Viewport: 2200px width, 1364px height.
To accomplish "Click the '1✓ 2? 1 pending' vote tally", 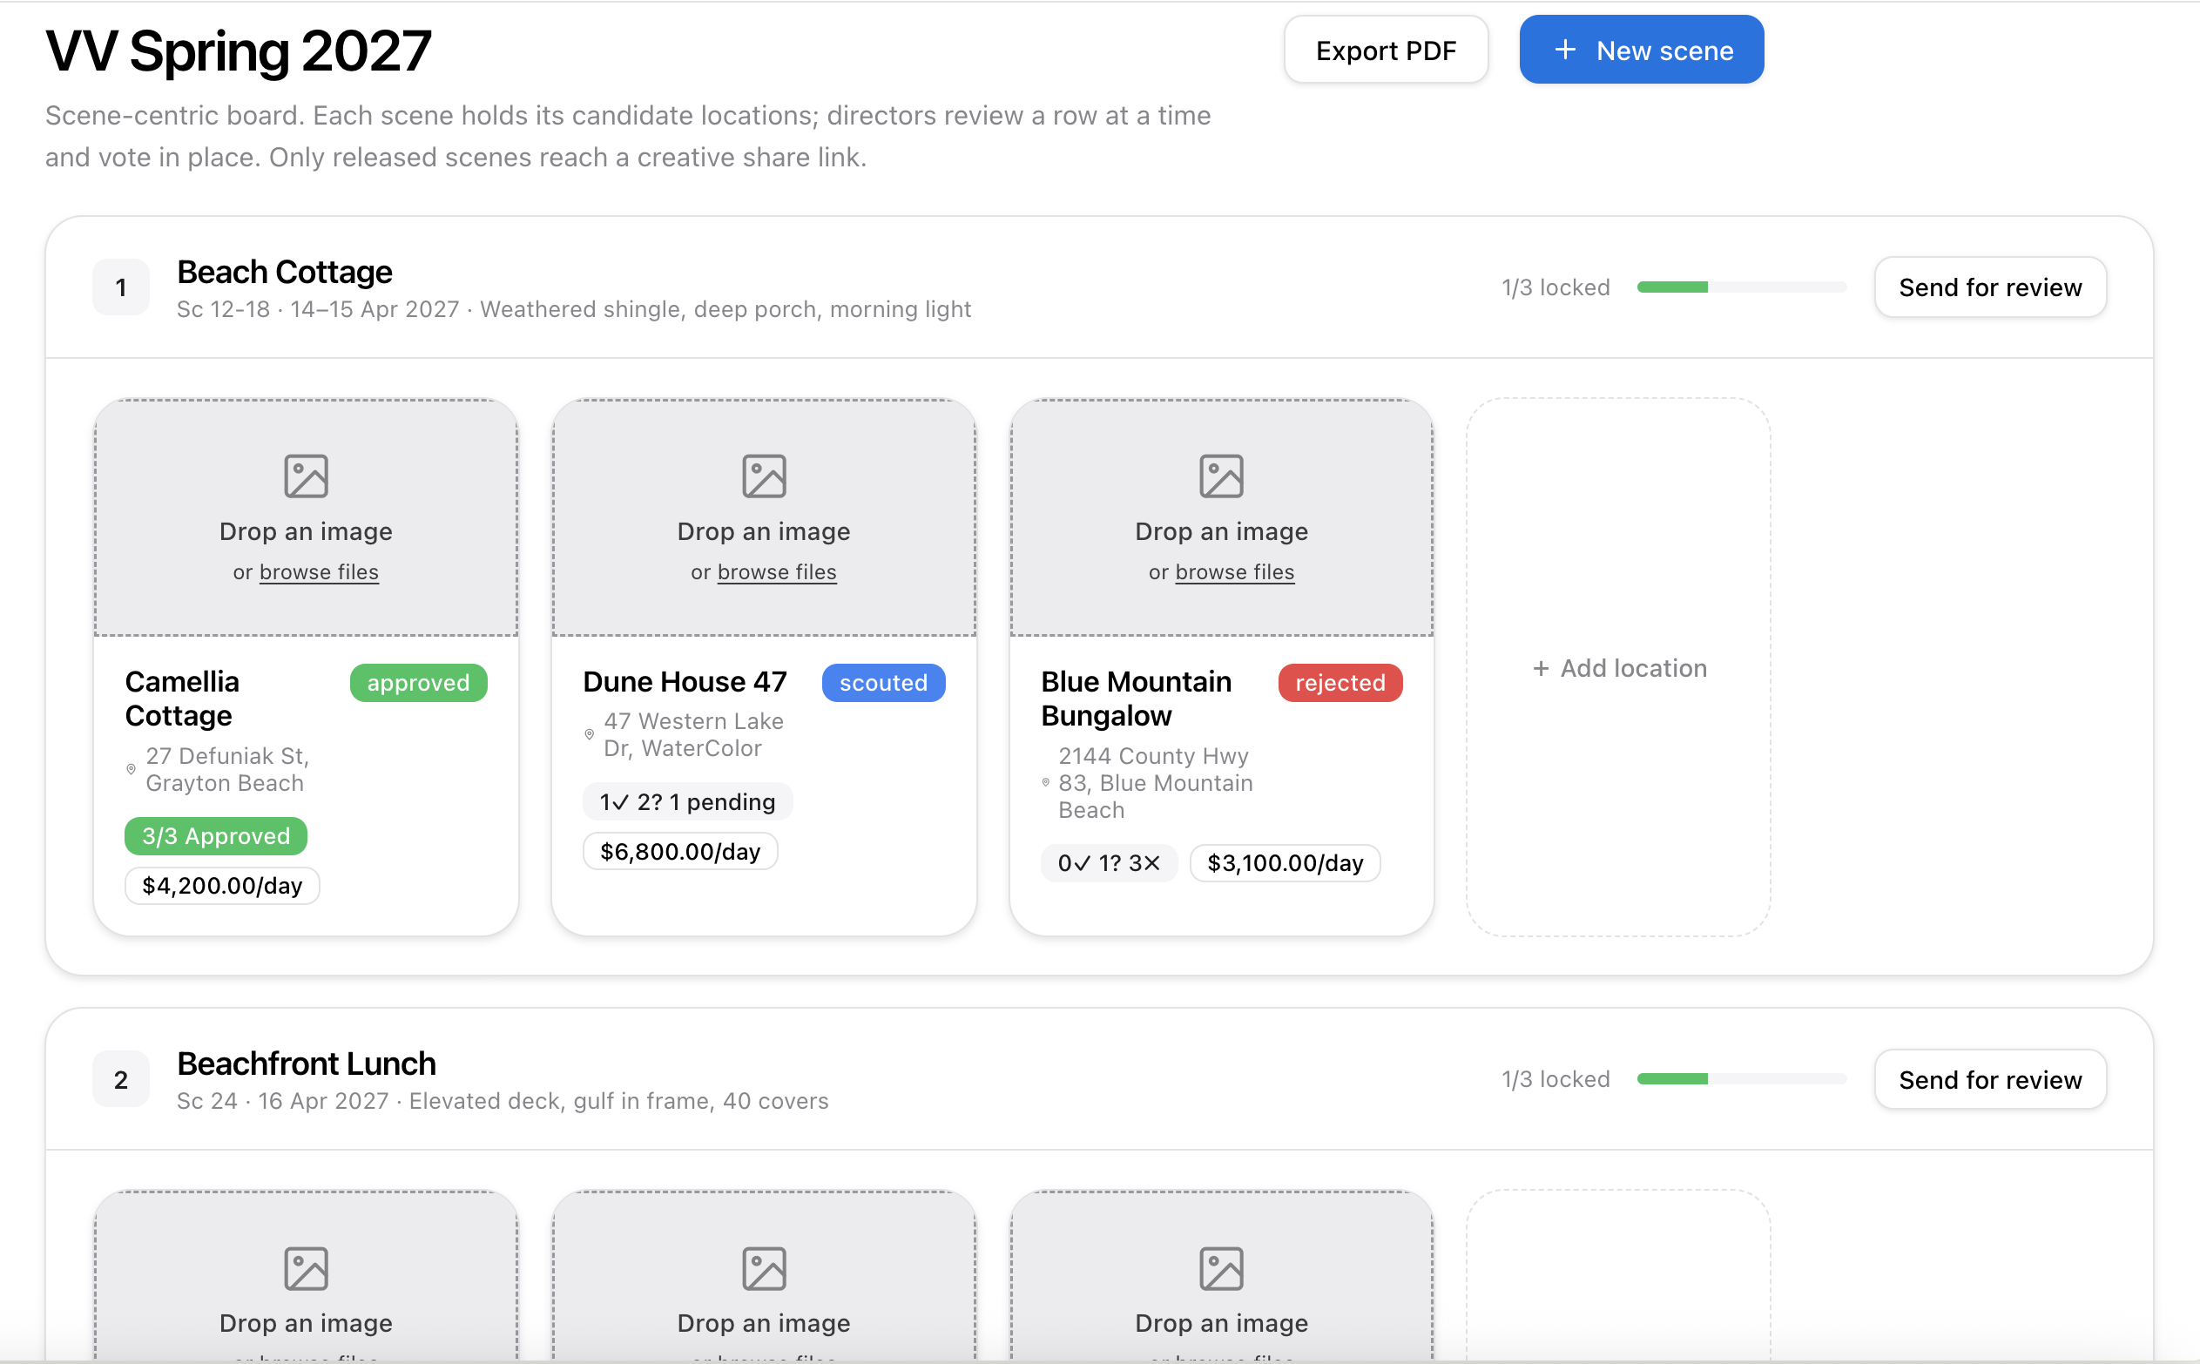I will (x=687, y=802).
